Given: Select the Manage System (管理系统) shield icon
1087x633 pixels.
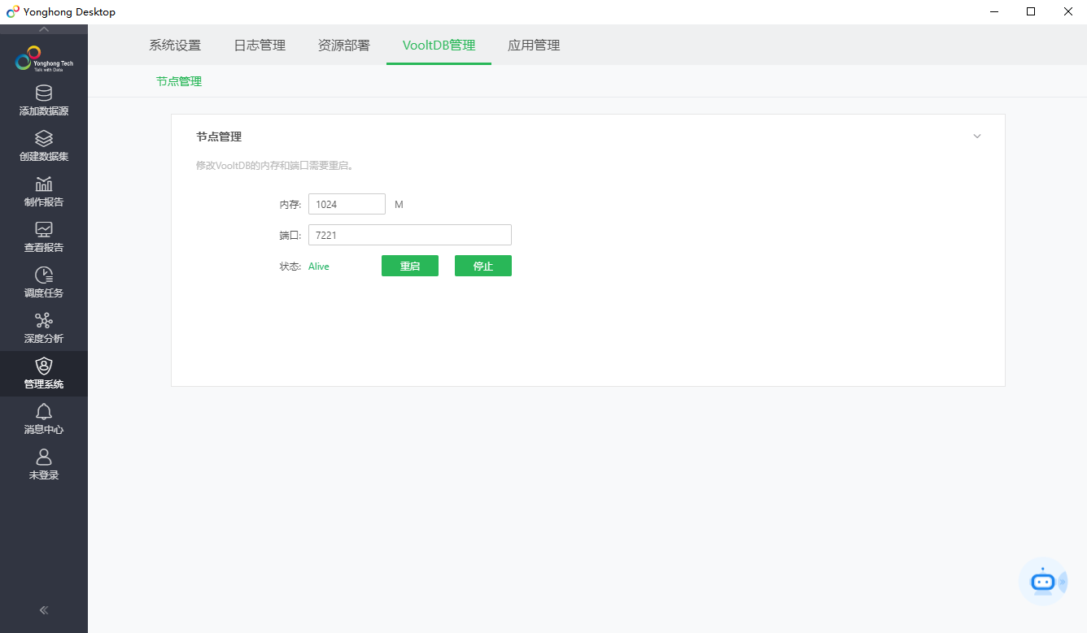Looking at the screenshot, I should pyautogui.click(x=44, y=366).
